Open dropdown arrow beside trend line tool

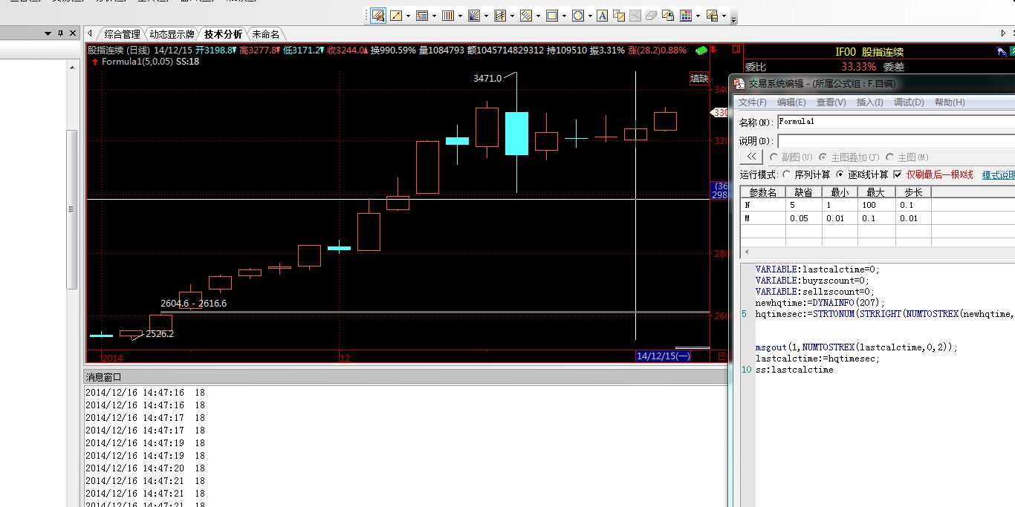click(x=408, y=16)
